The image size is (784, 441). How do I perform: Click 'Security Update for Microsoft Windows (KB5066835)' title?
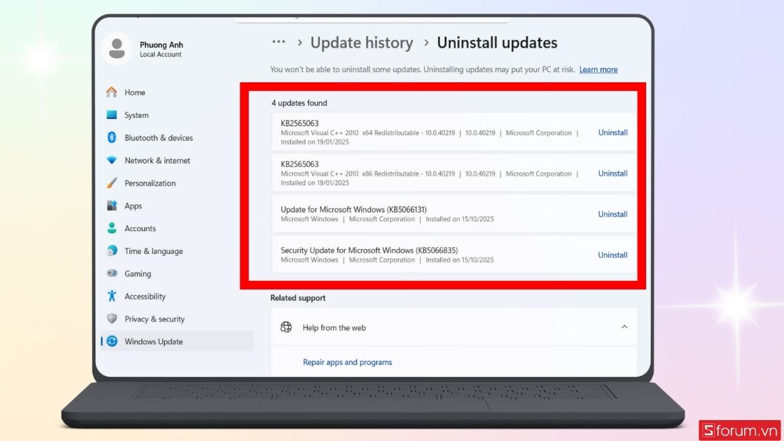(369, 250)
